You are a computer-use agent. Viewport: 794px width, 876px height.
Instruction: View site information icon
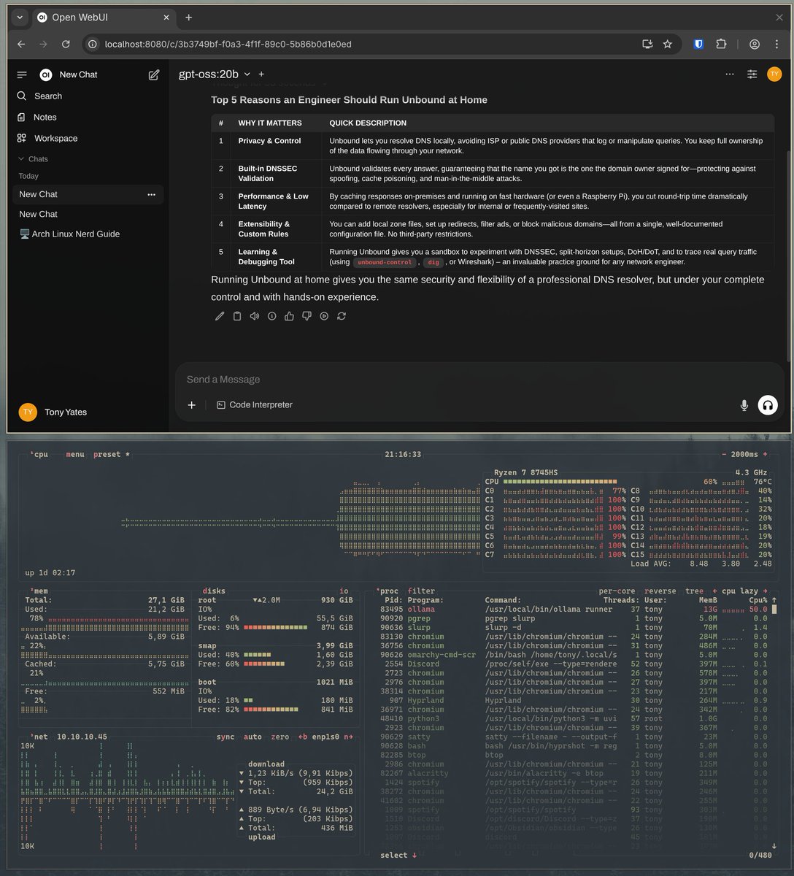click(93, 44)
